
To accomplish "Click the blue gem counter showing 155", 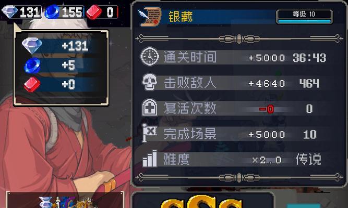I will pos(64,12).
